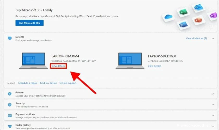Expand the Security section chevron
The image size is (219, 130).
click(x=213, y=105)
